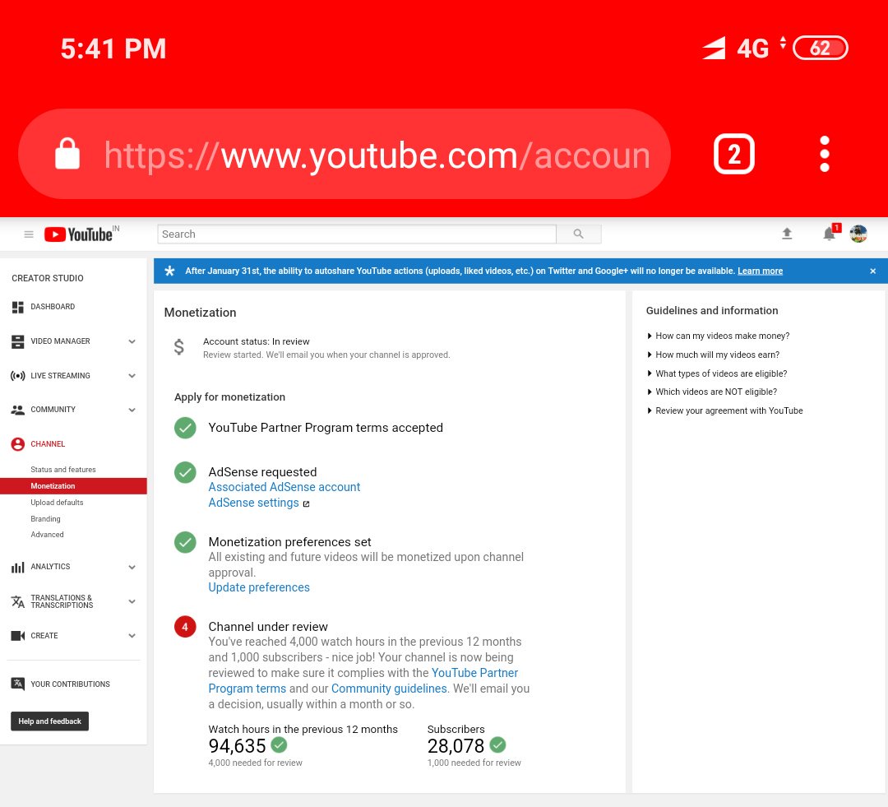Viewport: 888px width, 807px height.
Task: Click the upload video arrow icon
Action: 787,234
